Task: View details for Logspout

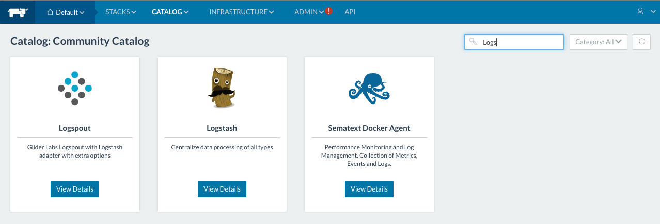Action: (x=75, y=189)
